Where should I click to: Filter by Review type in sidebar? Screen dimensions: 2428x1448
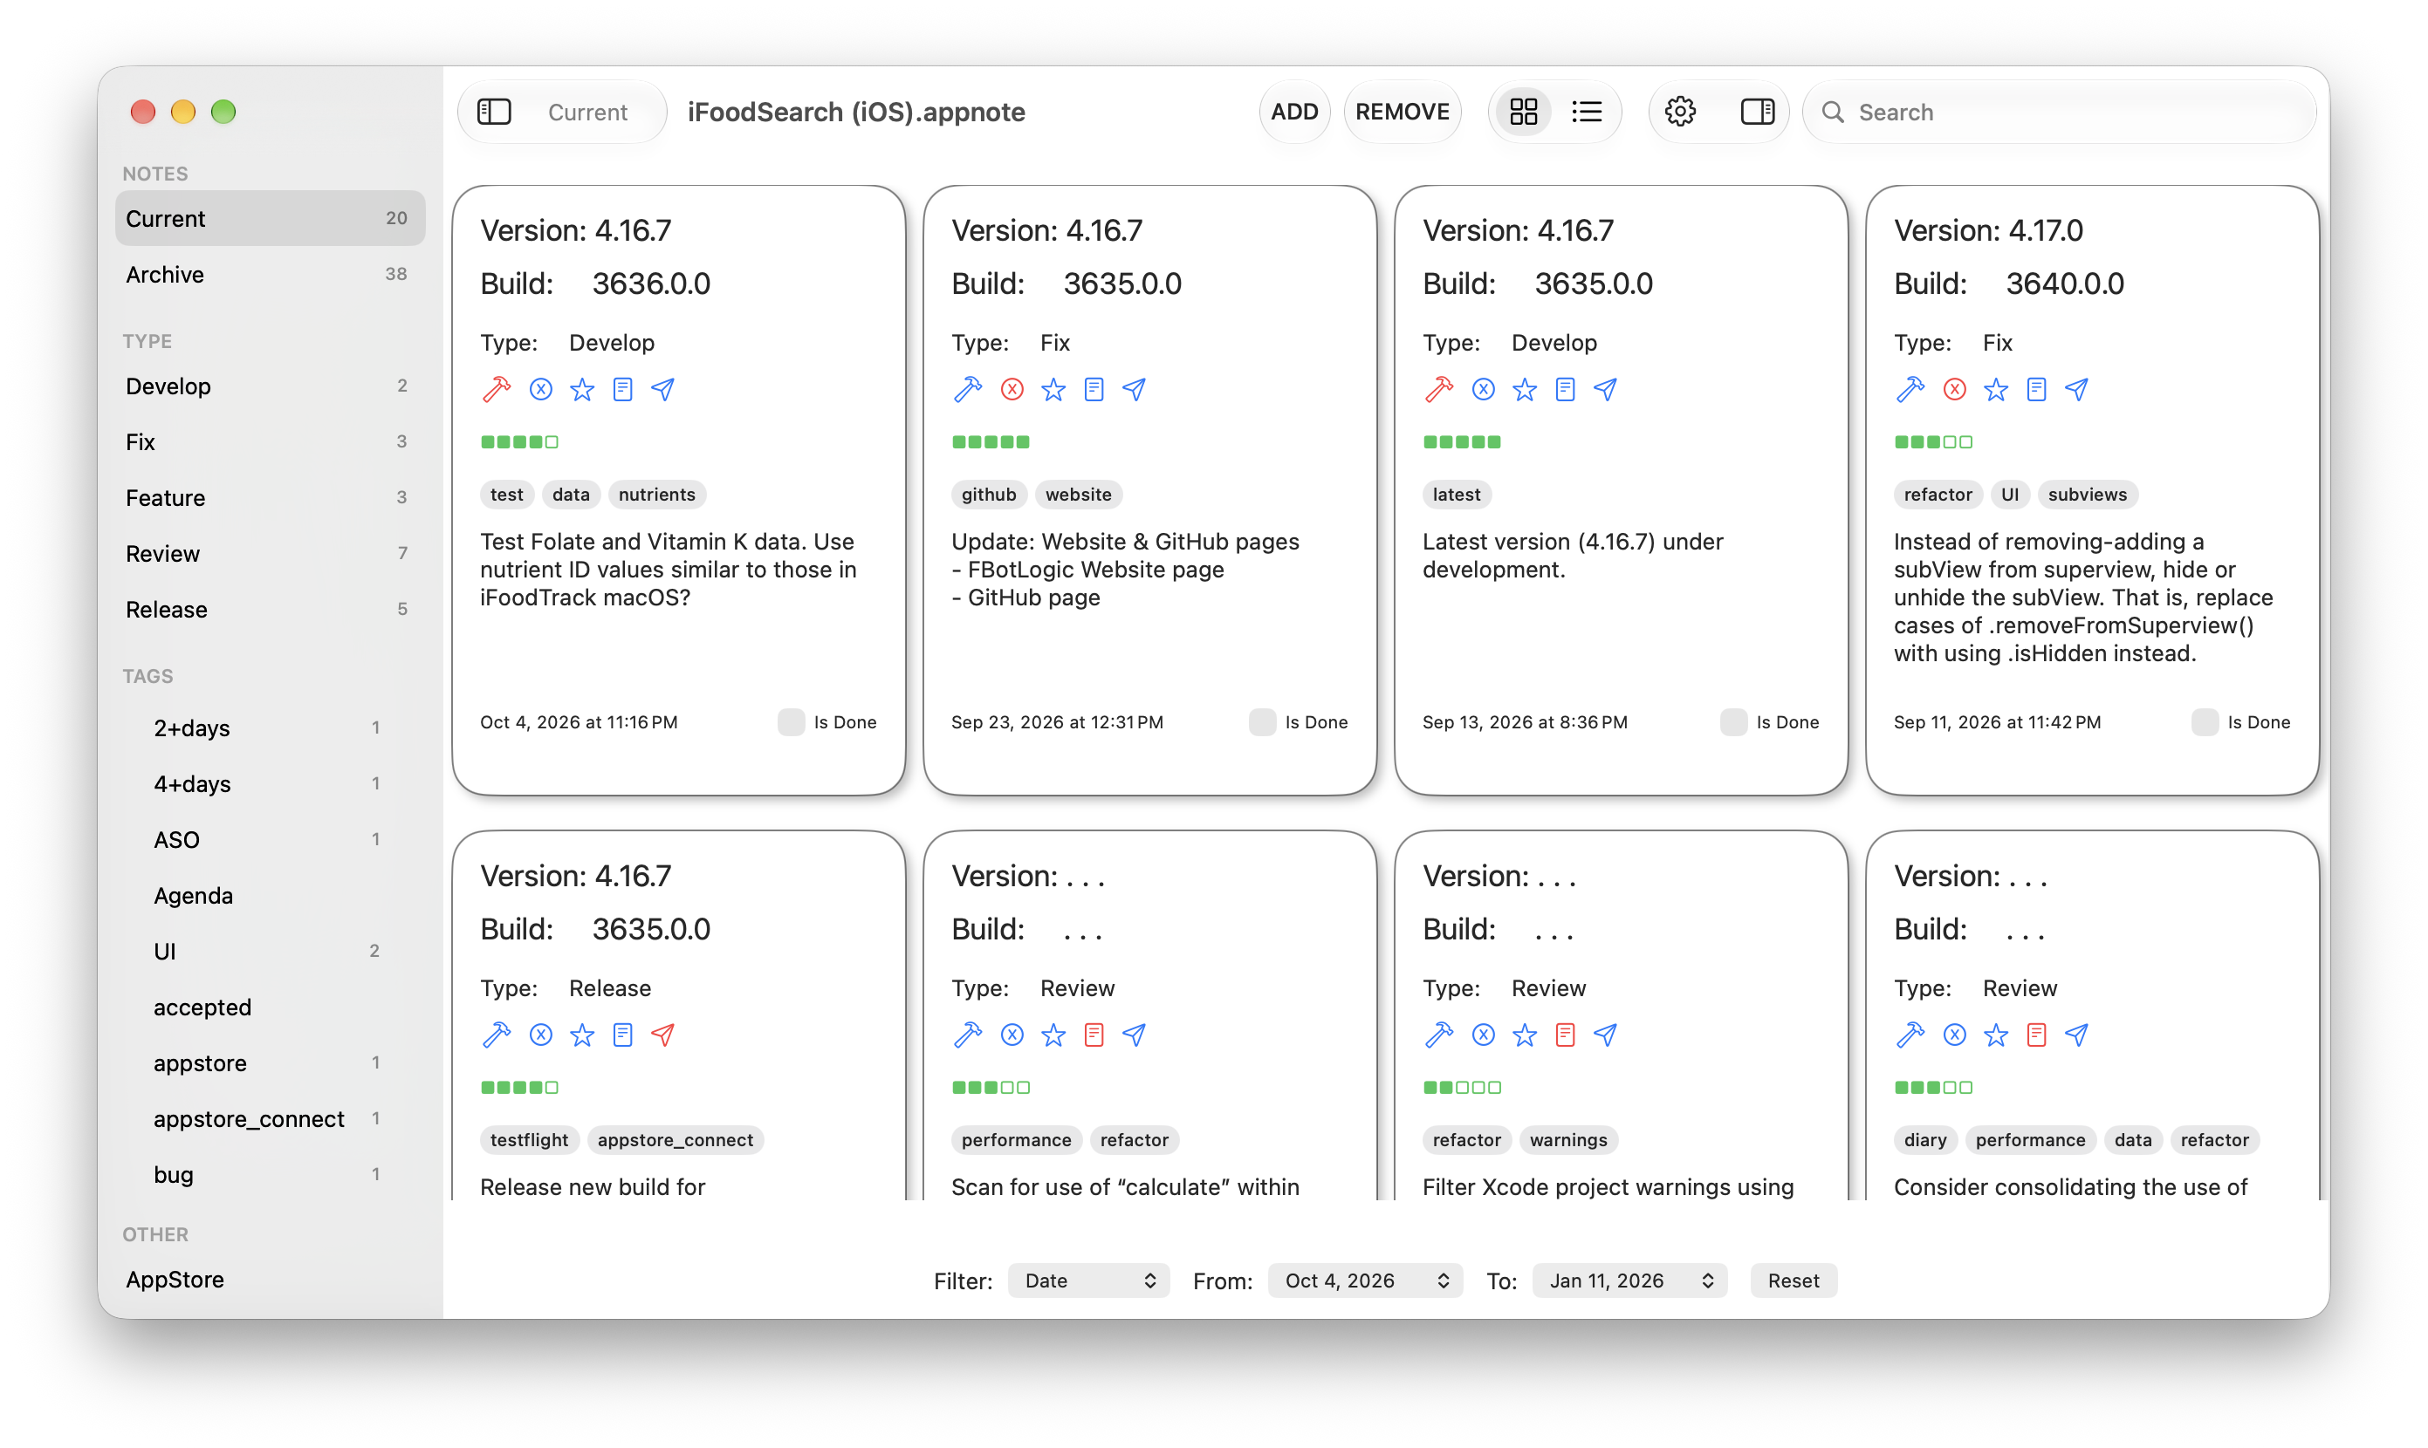270,553
